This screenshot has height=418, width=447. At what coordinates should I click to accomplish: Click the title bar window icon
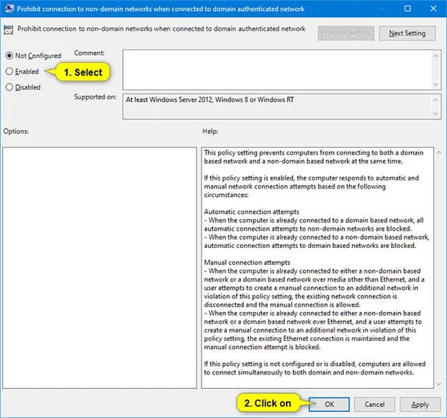(9, 8)
